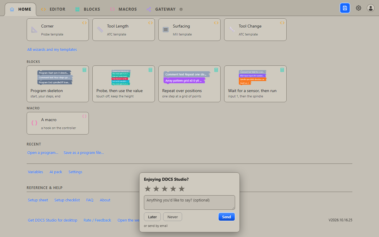Give a three-star rating

pos(165,189)
